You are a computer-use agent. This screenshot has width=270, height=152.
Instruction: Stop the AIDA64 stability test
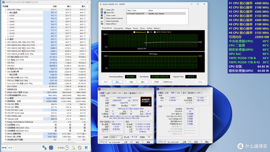[x=117, y=82]
